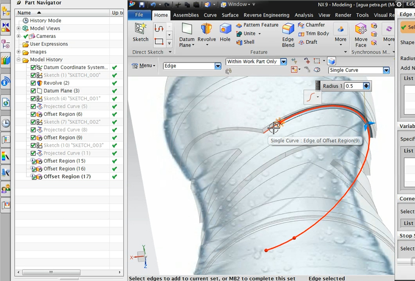This screenshot has width=415, height=281.
Task: Click the Menu button
Action: tap(143, 66)
